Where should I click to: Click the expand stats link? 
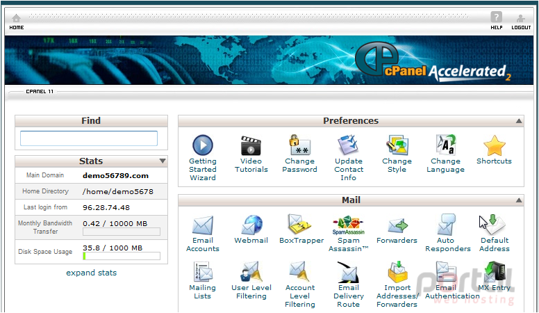(x=92, y=273)
